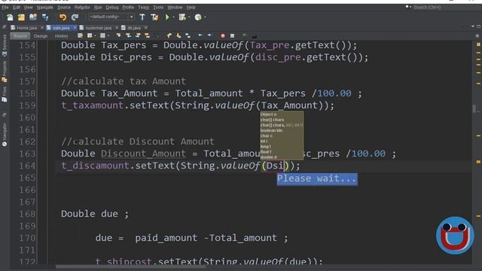
Task: Open the Run menu
Action: click(x=98, y=8)
